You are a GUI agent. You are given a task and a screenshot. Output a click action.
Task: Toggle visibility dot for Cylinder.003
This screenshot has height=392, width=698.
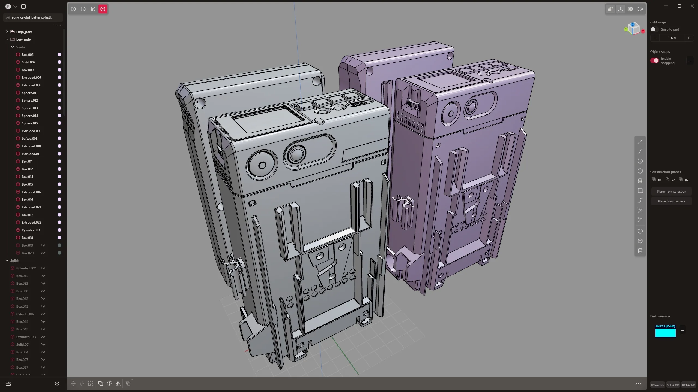59,230
